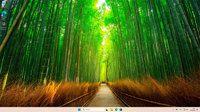Launch Microsoft Edge from the taskbar
The width and height of the screenshot is (200, 112).
pos(116,110)
